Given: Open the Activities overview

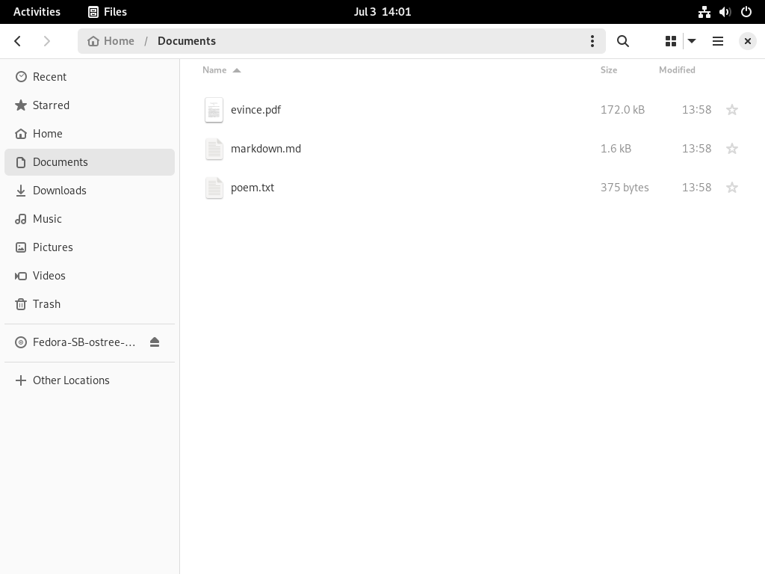Looking at the screenshot, I should (37, 12).
